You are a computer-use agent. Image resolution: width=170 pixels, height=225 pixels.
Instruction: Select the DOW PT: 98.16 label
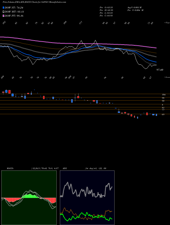[x=14, y=16]
